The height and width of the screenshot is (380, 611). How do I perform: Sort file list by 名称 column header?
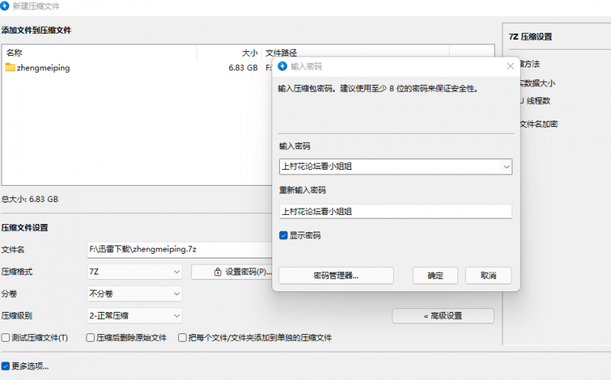pos(99,53)
